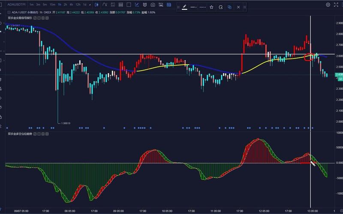Viewport: 343px width, 214px height.
Task: Open the indicators icon in top toolbar
Action: [105, 5]
